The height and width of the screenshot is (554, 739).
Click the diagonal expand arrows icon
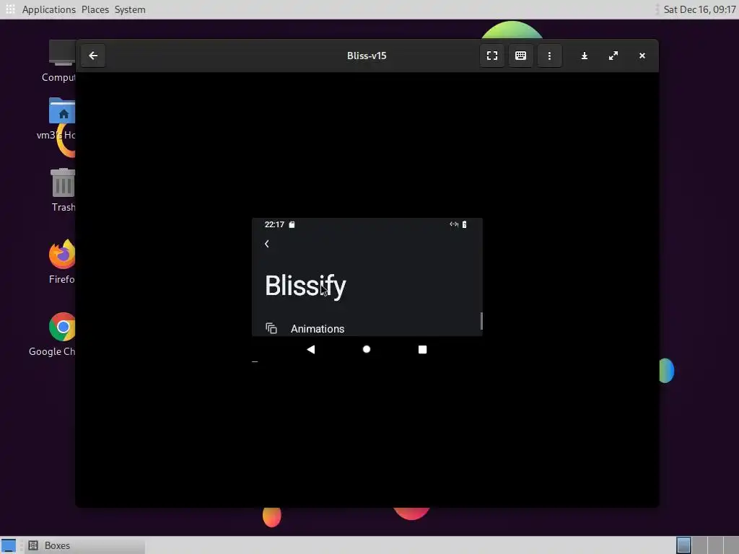pyautogui.click(x=613, y=56)
